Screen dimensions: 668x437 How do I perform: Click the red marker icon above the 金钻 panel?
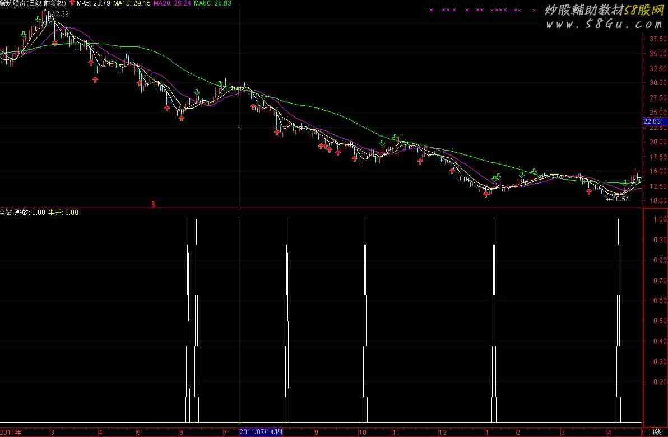click(x=154, y=204)
